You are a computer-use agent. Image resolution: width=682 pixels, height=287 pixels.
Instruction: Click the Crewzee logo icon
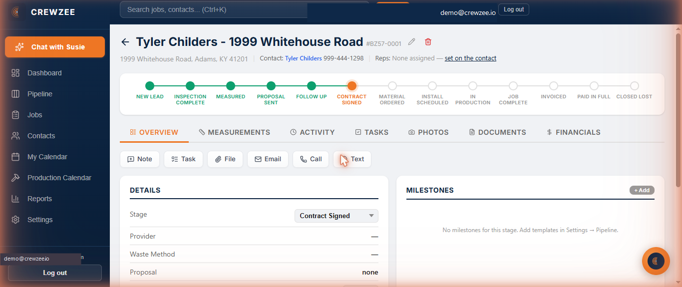coord(16,12)
